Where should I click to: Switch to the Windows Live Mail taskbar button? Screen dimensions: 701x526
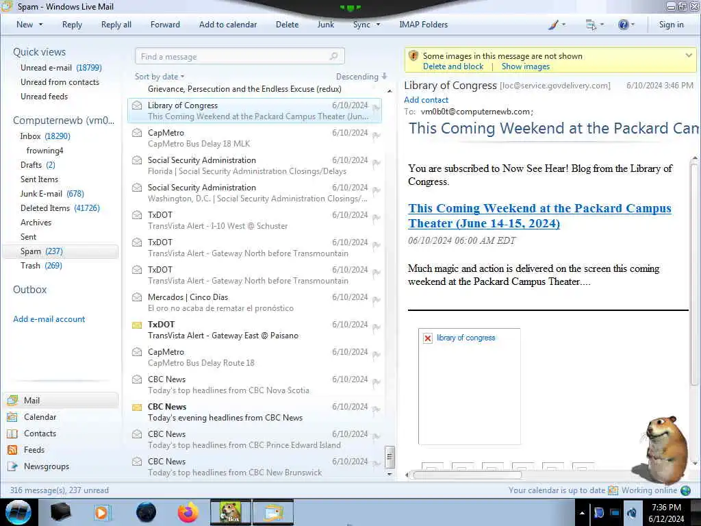click(x=273, y=512)
